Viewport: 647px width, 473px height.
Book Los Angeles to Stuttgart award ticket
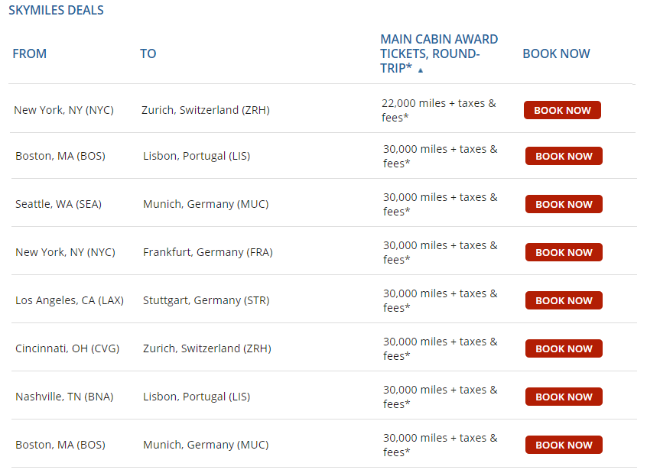tap(564, 300)
